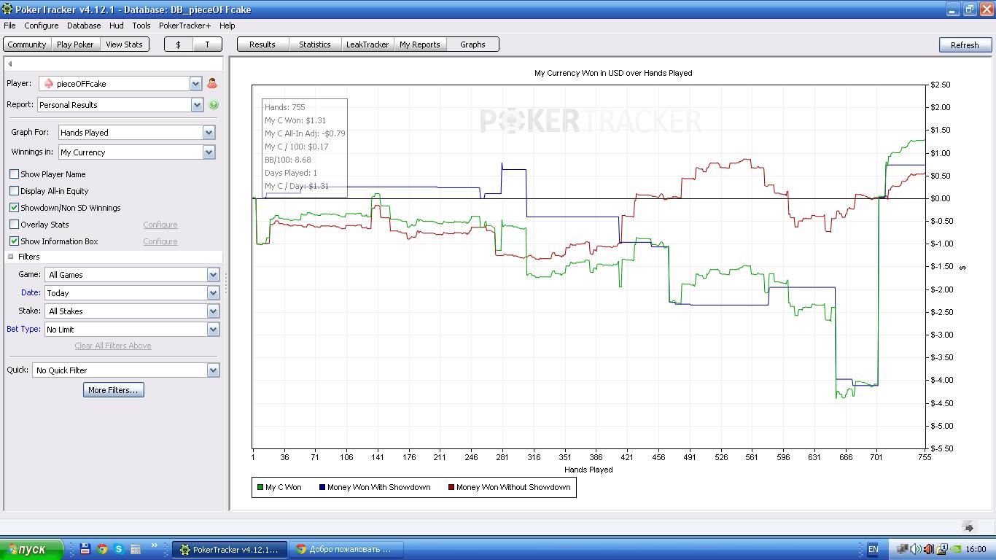Click green My C Won legend swatch

pos(260,487)
